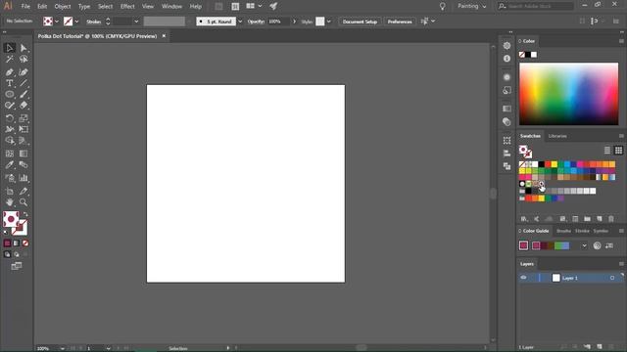Open the Window menu
This screenshot has height=352, width=627.
pos(172,7)
